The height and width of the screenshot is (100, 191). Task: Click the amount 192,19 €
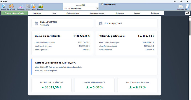[86, 50]
